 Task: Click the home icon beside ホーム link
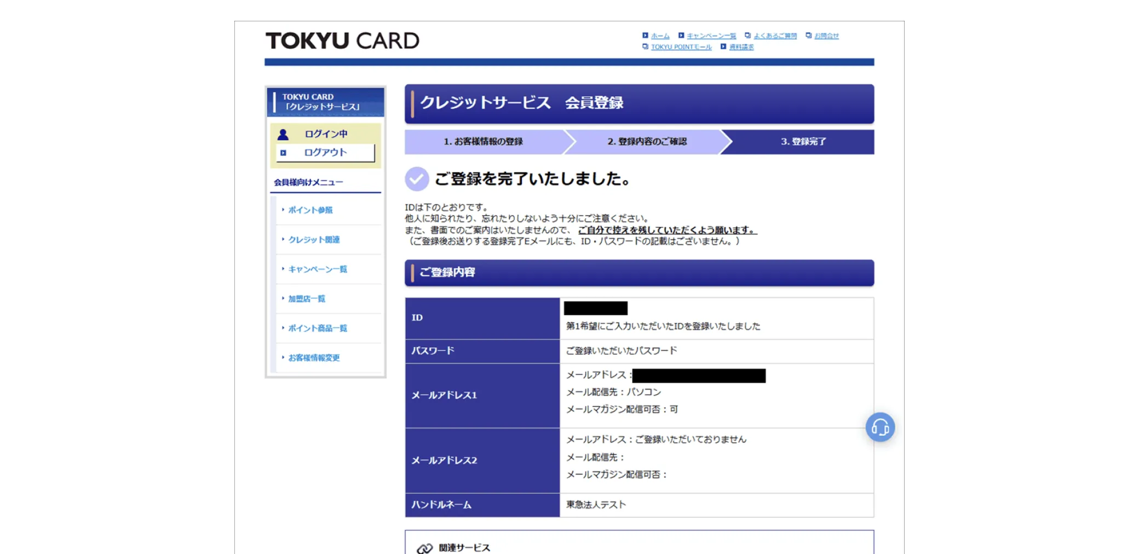pyautogui.click(x=645, y=35)
